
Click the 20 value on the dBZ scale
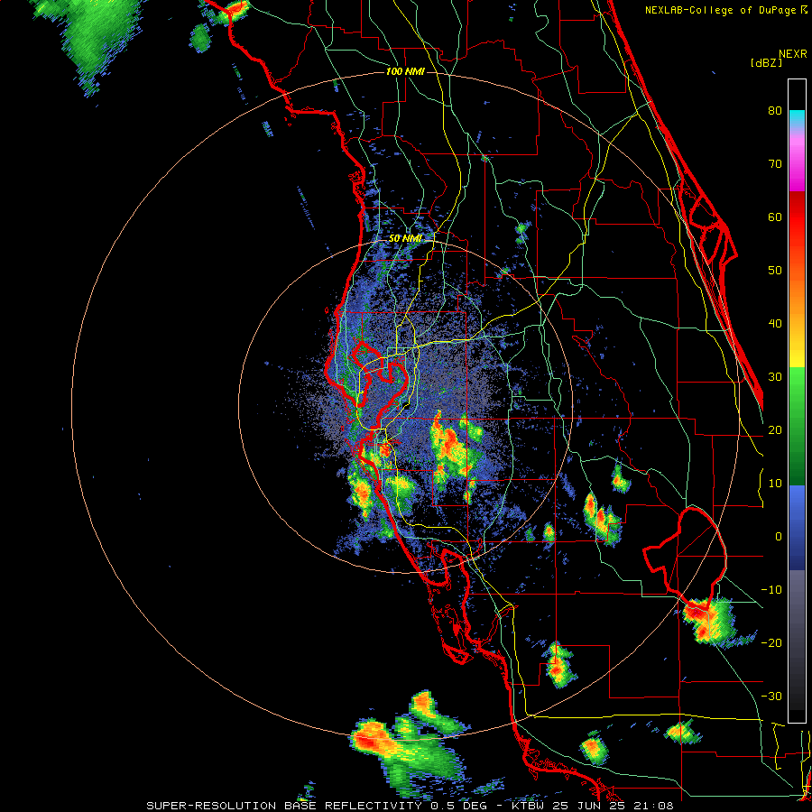click(x=775, y=430)
